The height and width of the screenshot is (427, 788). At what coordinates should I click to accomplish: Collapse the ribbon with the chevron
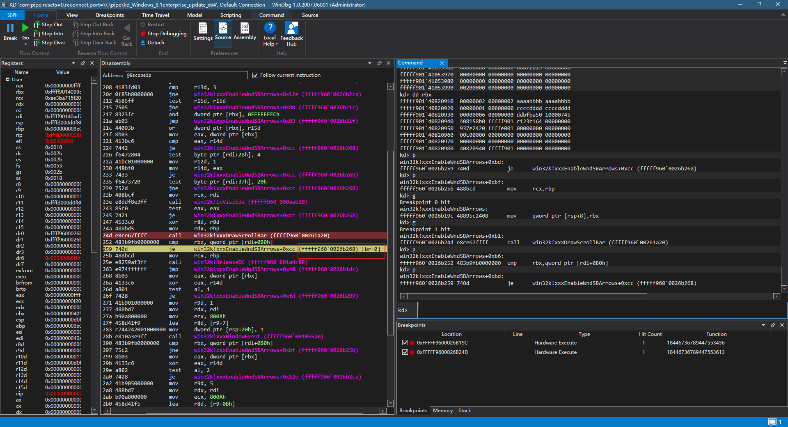tap(783, 15)
